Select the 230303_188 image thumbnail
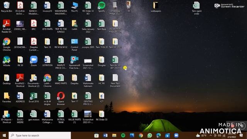The image size is (247, 139). point(20,25)
